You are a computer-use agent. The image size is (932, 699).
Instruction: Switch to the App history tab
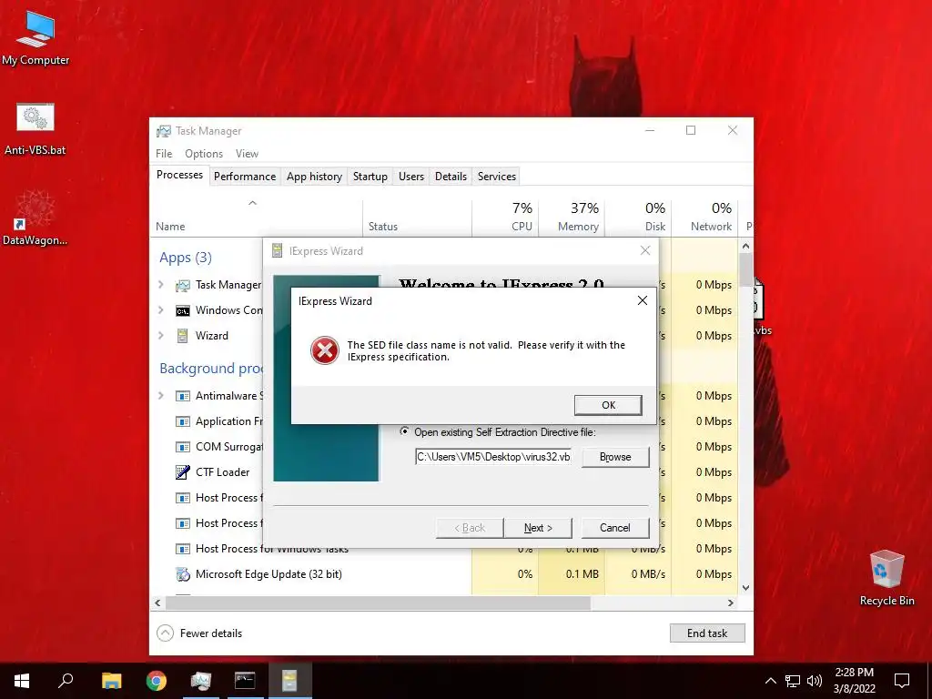click(314, 176)
